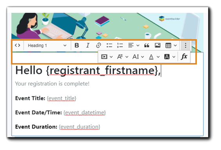The height and width of the screenshot is (150, 221).
Task: Click the font background color icon
Action: (167, 57)
